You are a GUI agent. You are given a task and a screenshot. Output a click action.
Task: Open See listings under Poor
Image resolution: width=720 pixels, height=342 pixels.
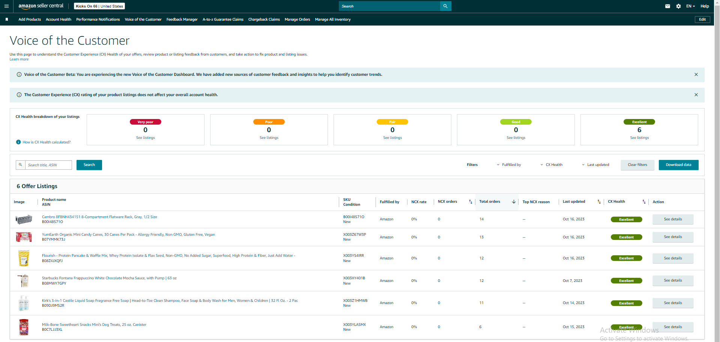pos(269,138)
